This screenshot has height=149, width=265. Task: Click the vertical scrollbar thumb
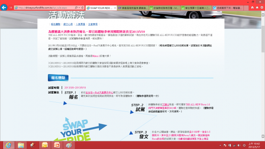(263, 39)
